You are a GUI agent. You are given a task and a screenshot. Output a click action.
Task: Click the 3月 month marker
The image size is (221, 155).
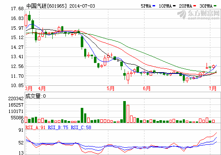click(28, 89)
